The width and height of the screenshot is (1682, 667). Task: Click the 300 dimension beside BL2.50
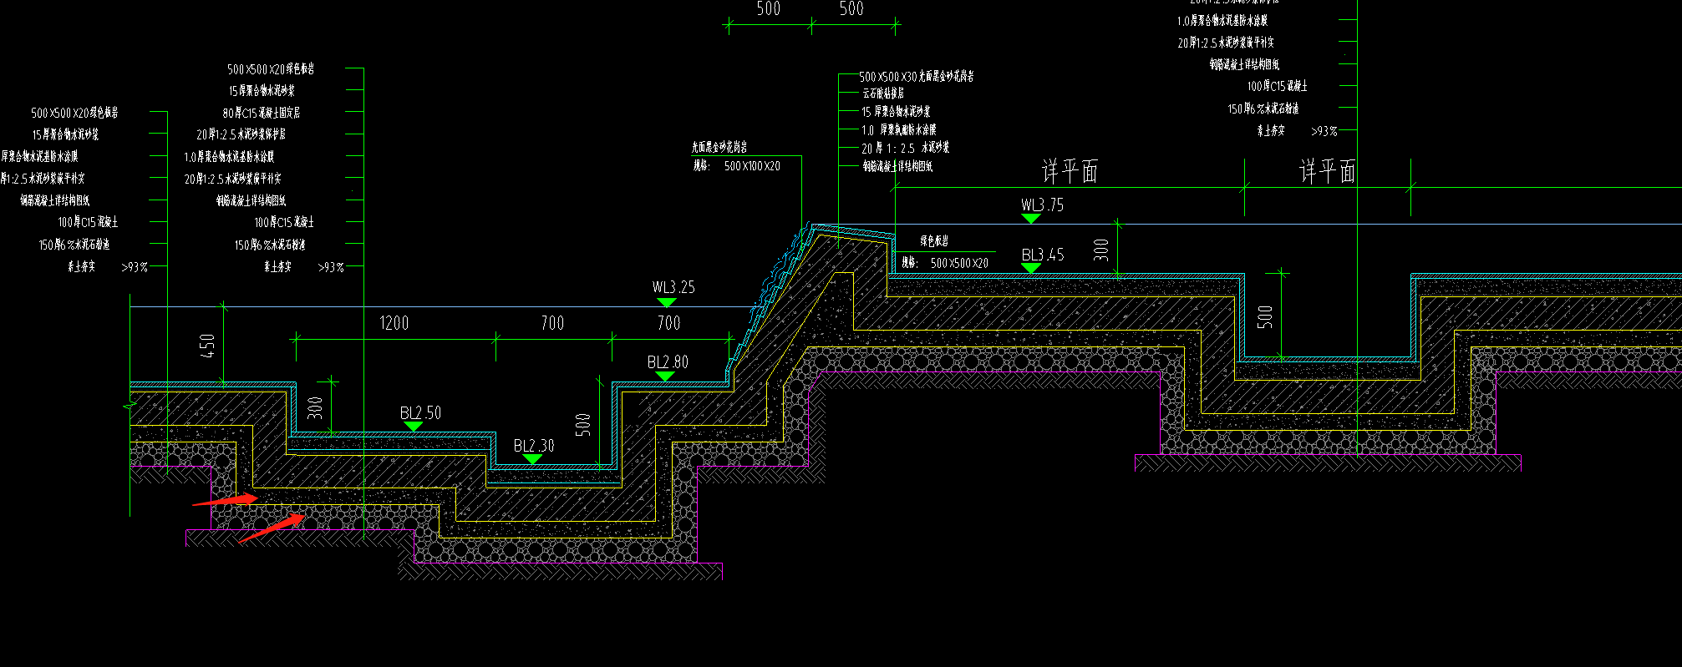[315, 407]
